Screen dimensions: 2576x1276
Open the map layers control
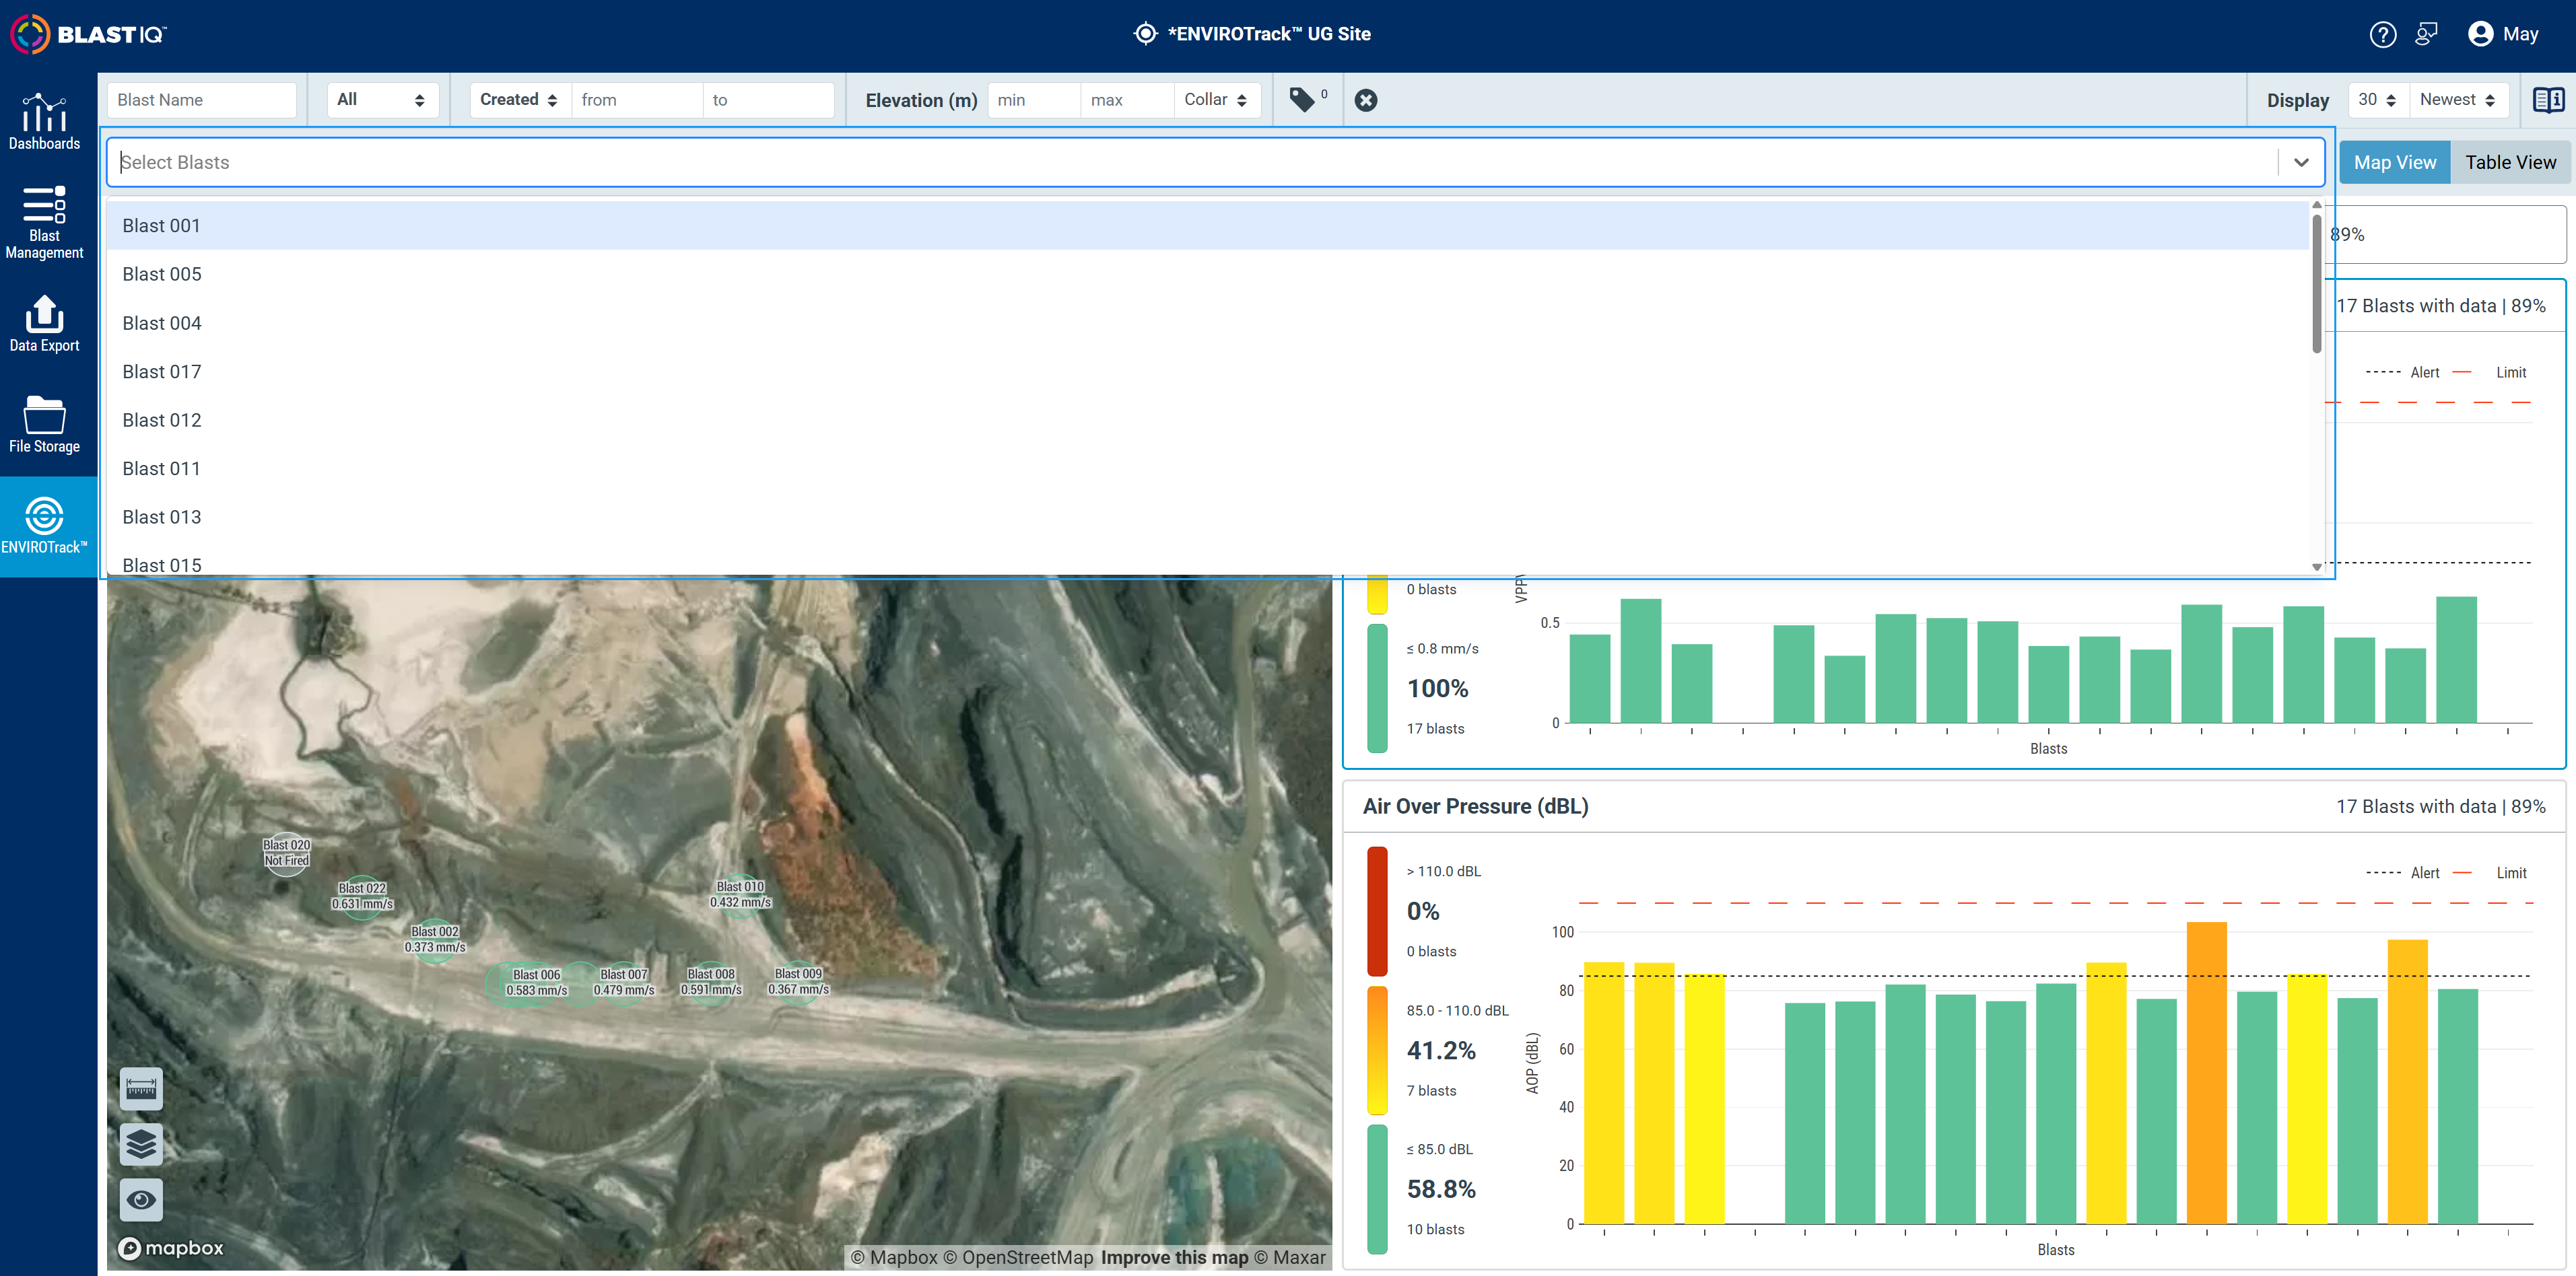click(x=141, y=1144)
